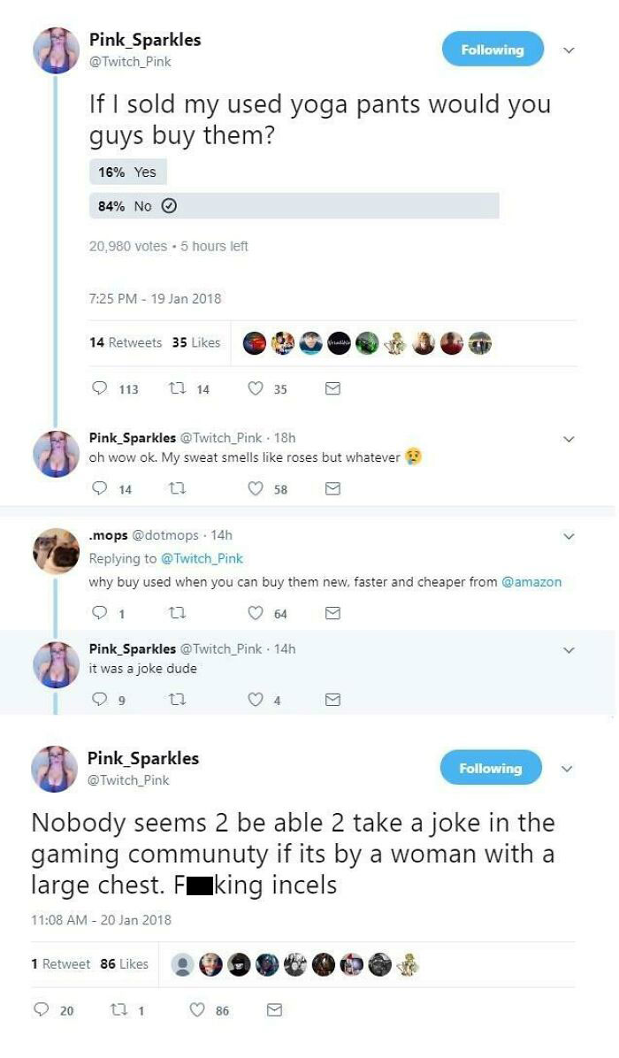Reply to the 'Nobody seems 2 be able' tweet
The height and width of the screenshot is (1058, 619).
(42, 1010)
